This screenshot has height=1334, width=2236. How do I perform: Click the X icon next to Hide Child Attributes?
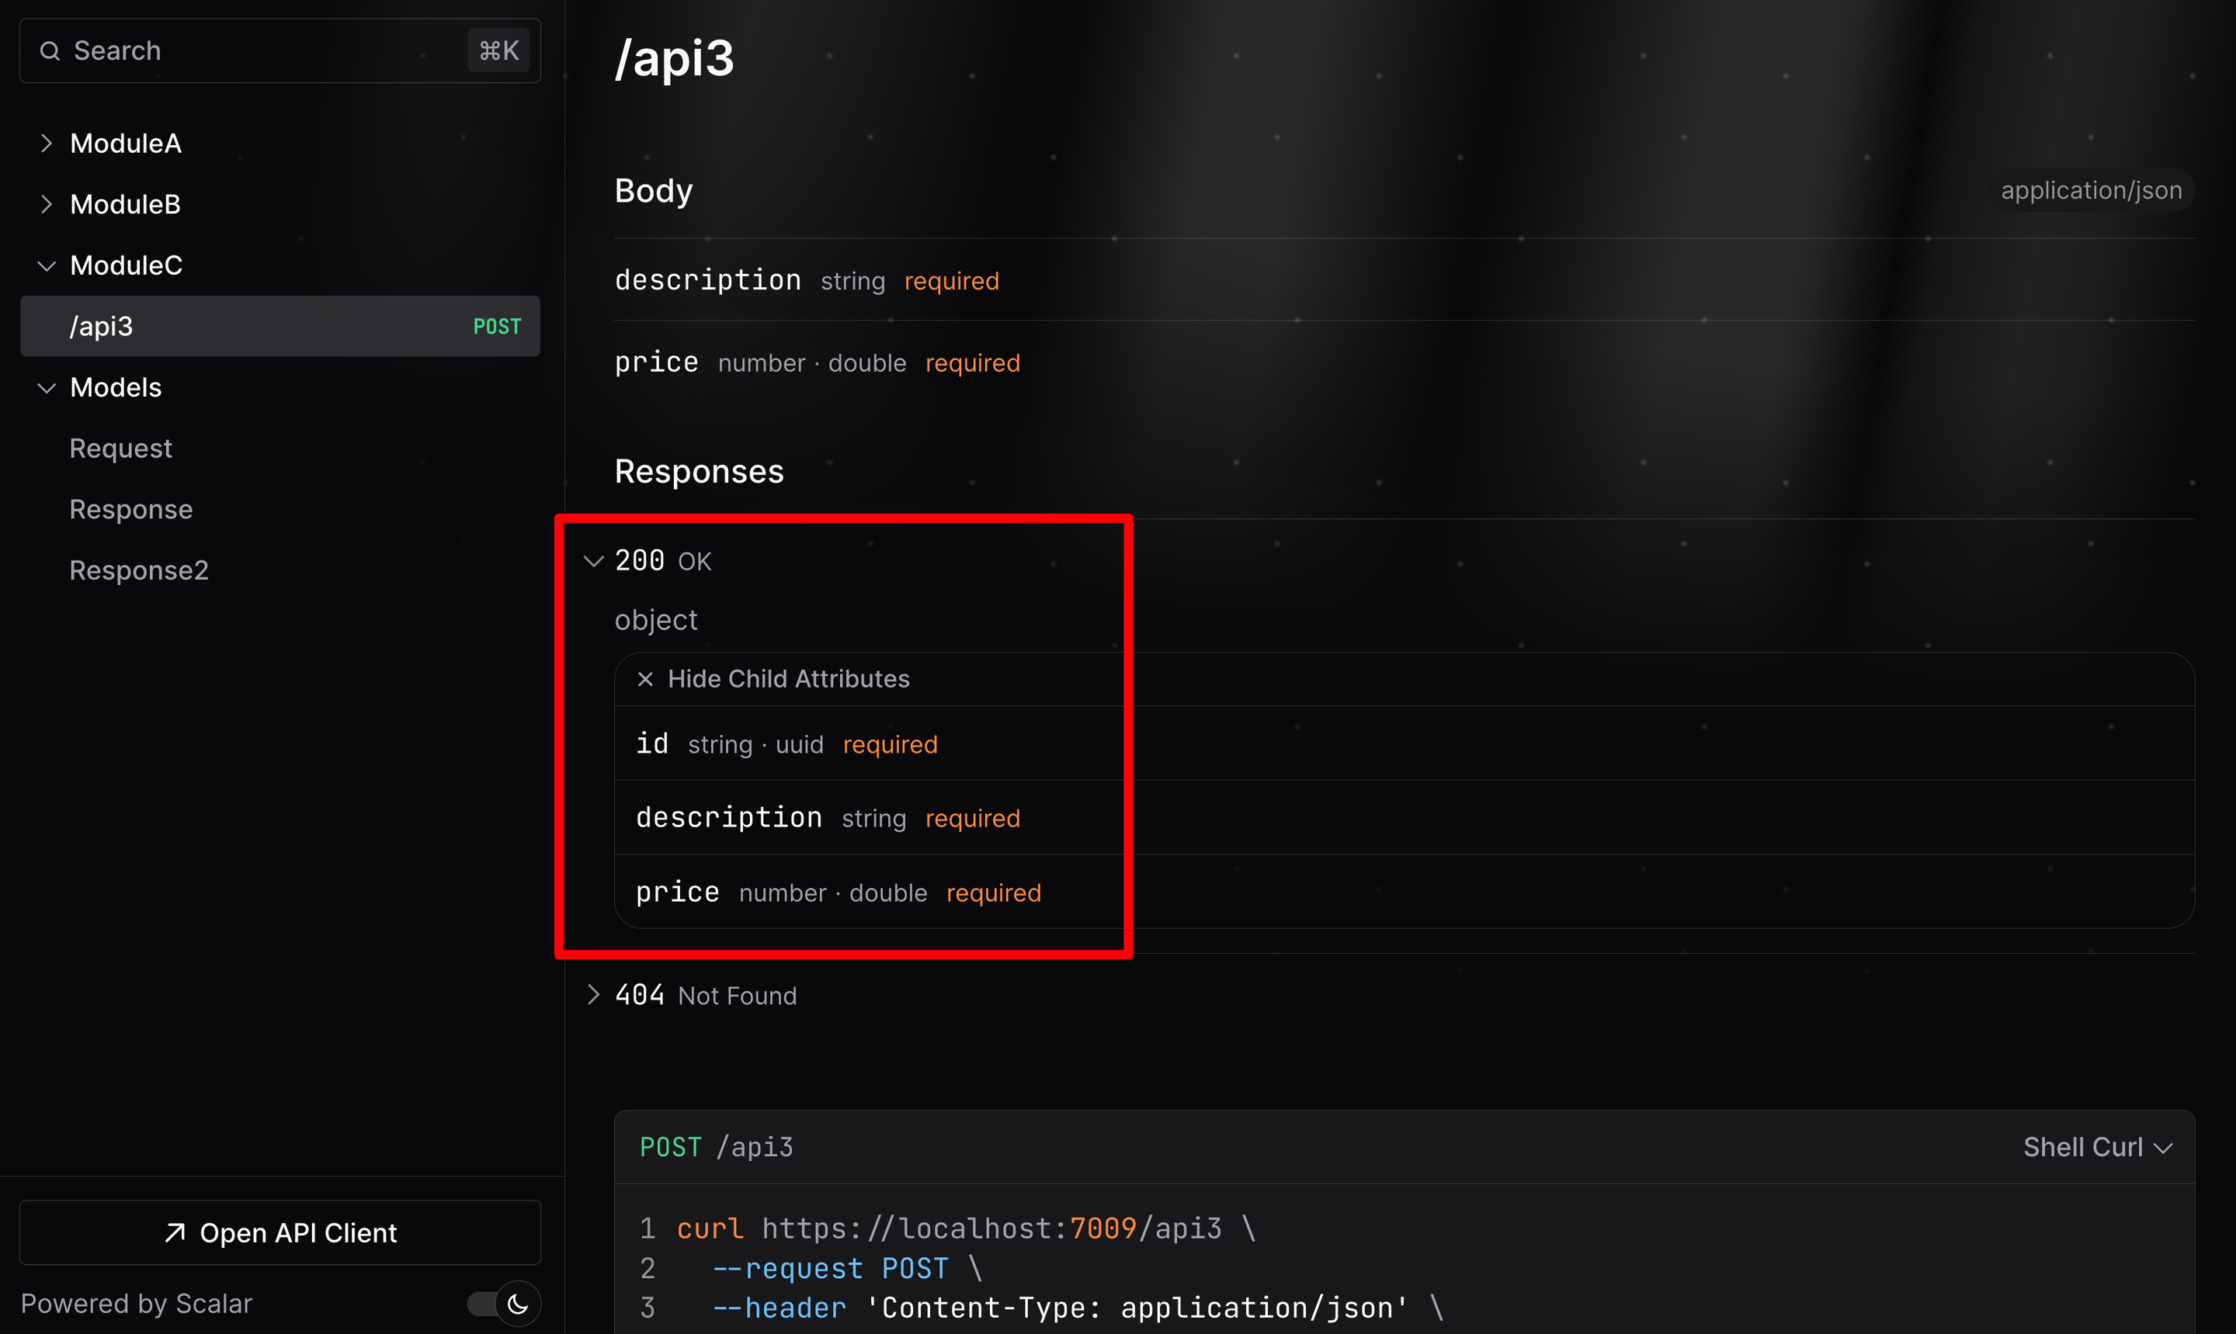[x=644, y=679]
